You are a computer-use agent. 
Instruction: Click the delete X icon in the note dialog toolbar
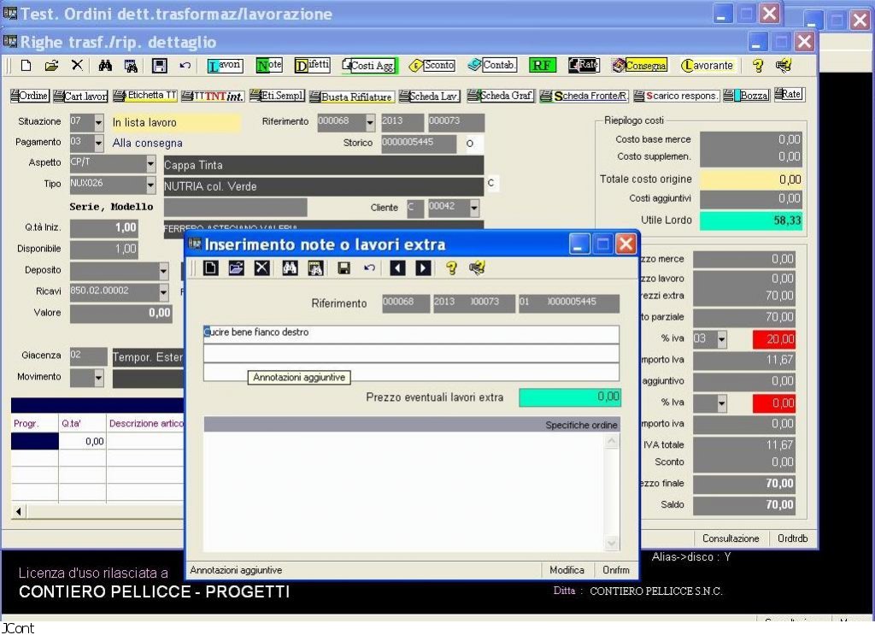262,268
